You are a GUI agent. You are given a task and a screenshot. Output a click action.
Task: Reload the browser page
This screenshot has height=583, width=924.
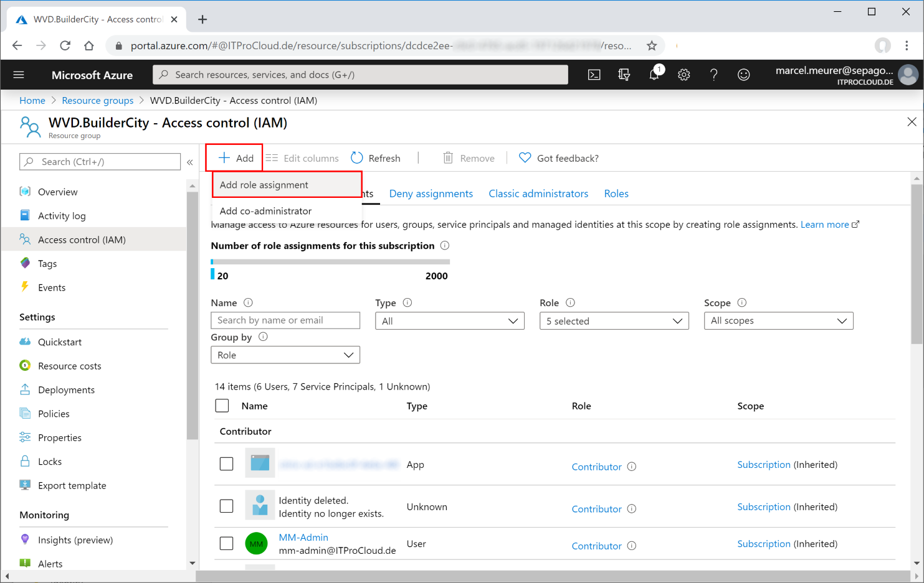click(65, 45)
